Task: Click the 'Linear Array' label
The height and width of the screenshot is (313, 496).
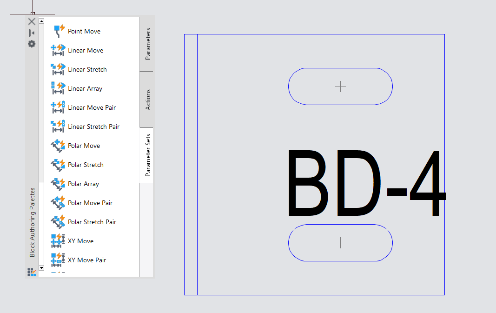Action: click(85, 89)
